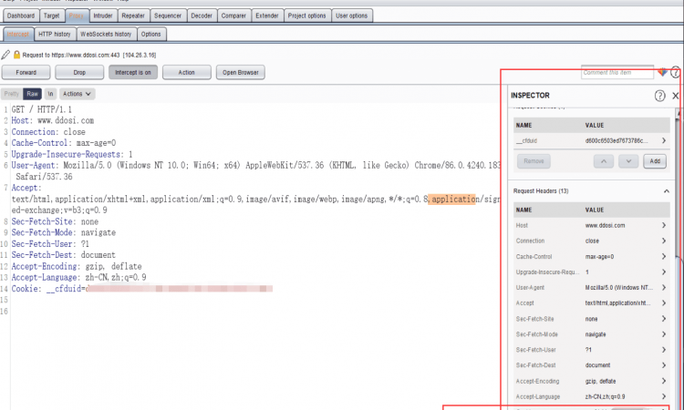The image size is (684, 410).
Task: Switch to Pretty view
Action: [x=11, y=94]
